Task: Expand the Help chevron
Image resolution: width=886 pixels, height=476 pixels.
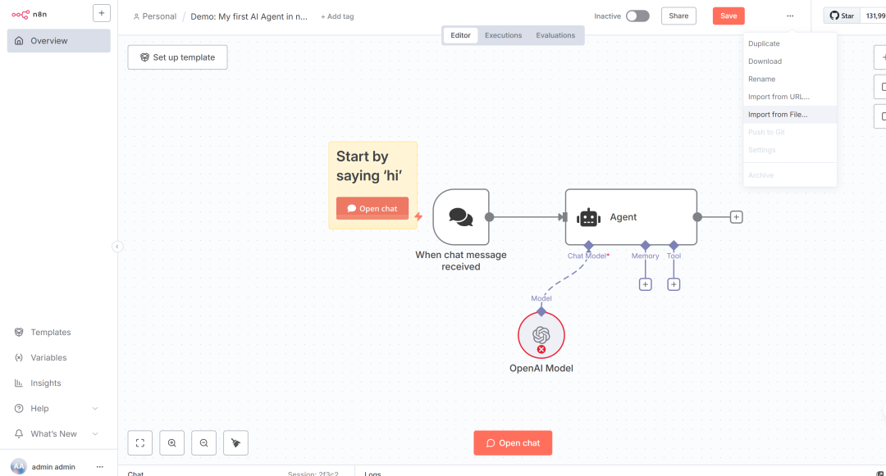Action: (95, 408)
